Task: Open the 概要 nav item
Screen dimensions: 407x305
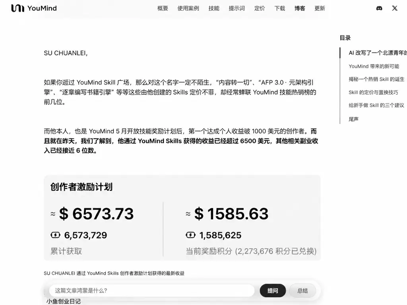Action: click(x=163, y=8)
